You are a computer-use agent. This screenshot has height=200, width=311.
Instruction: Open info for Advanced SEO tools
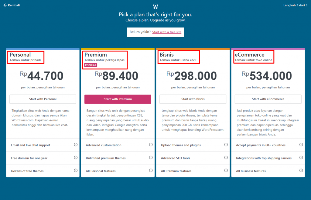point(226,158)
